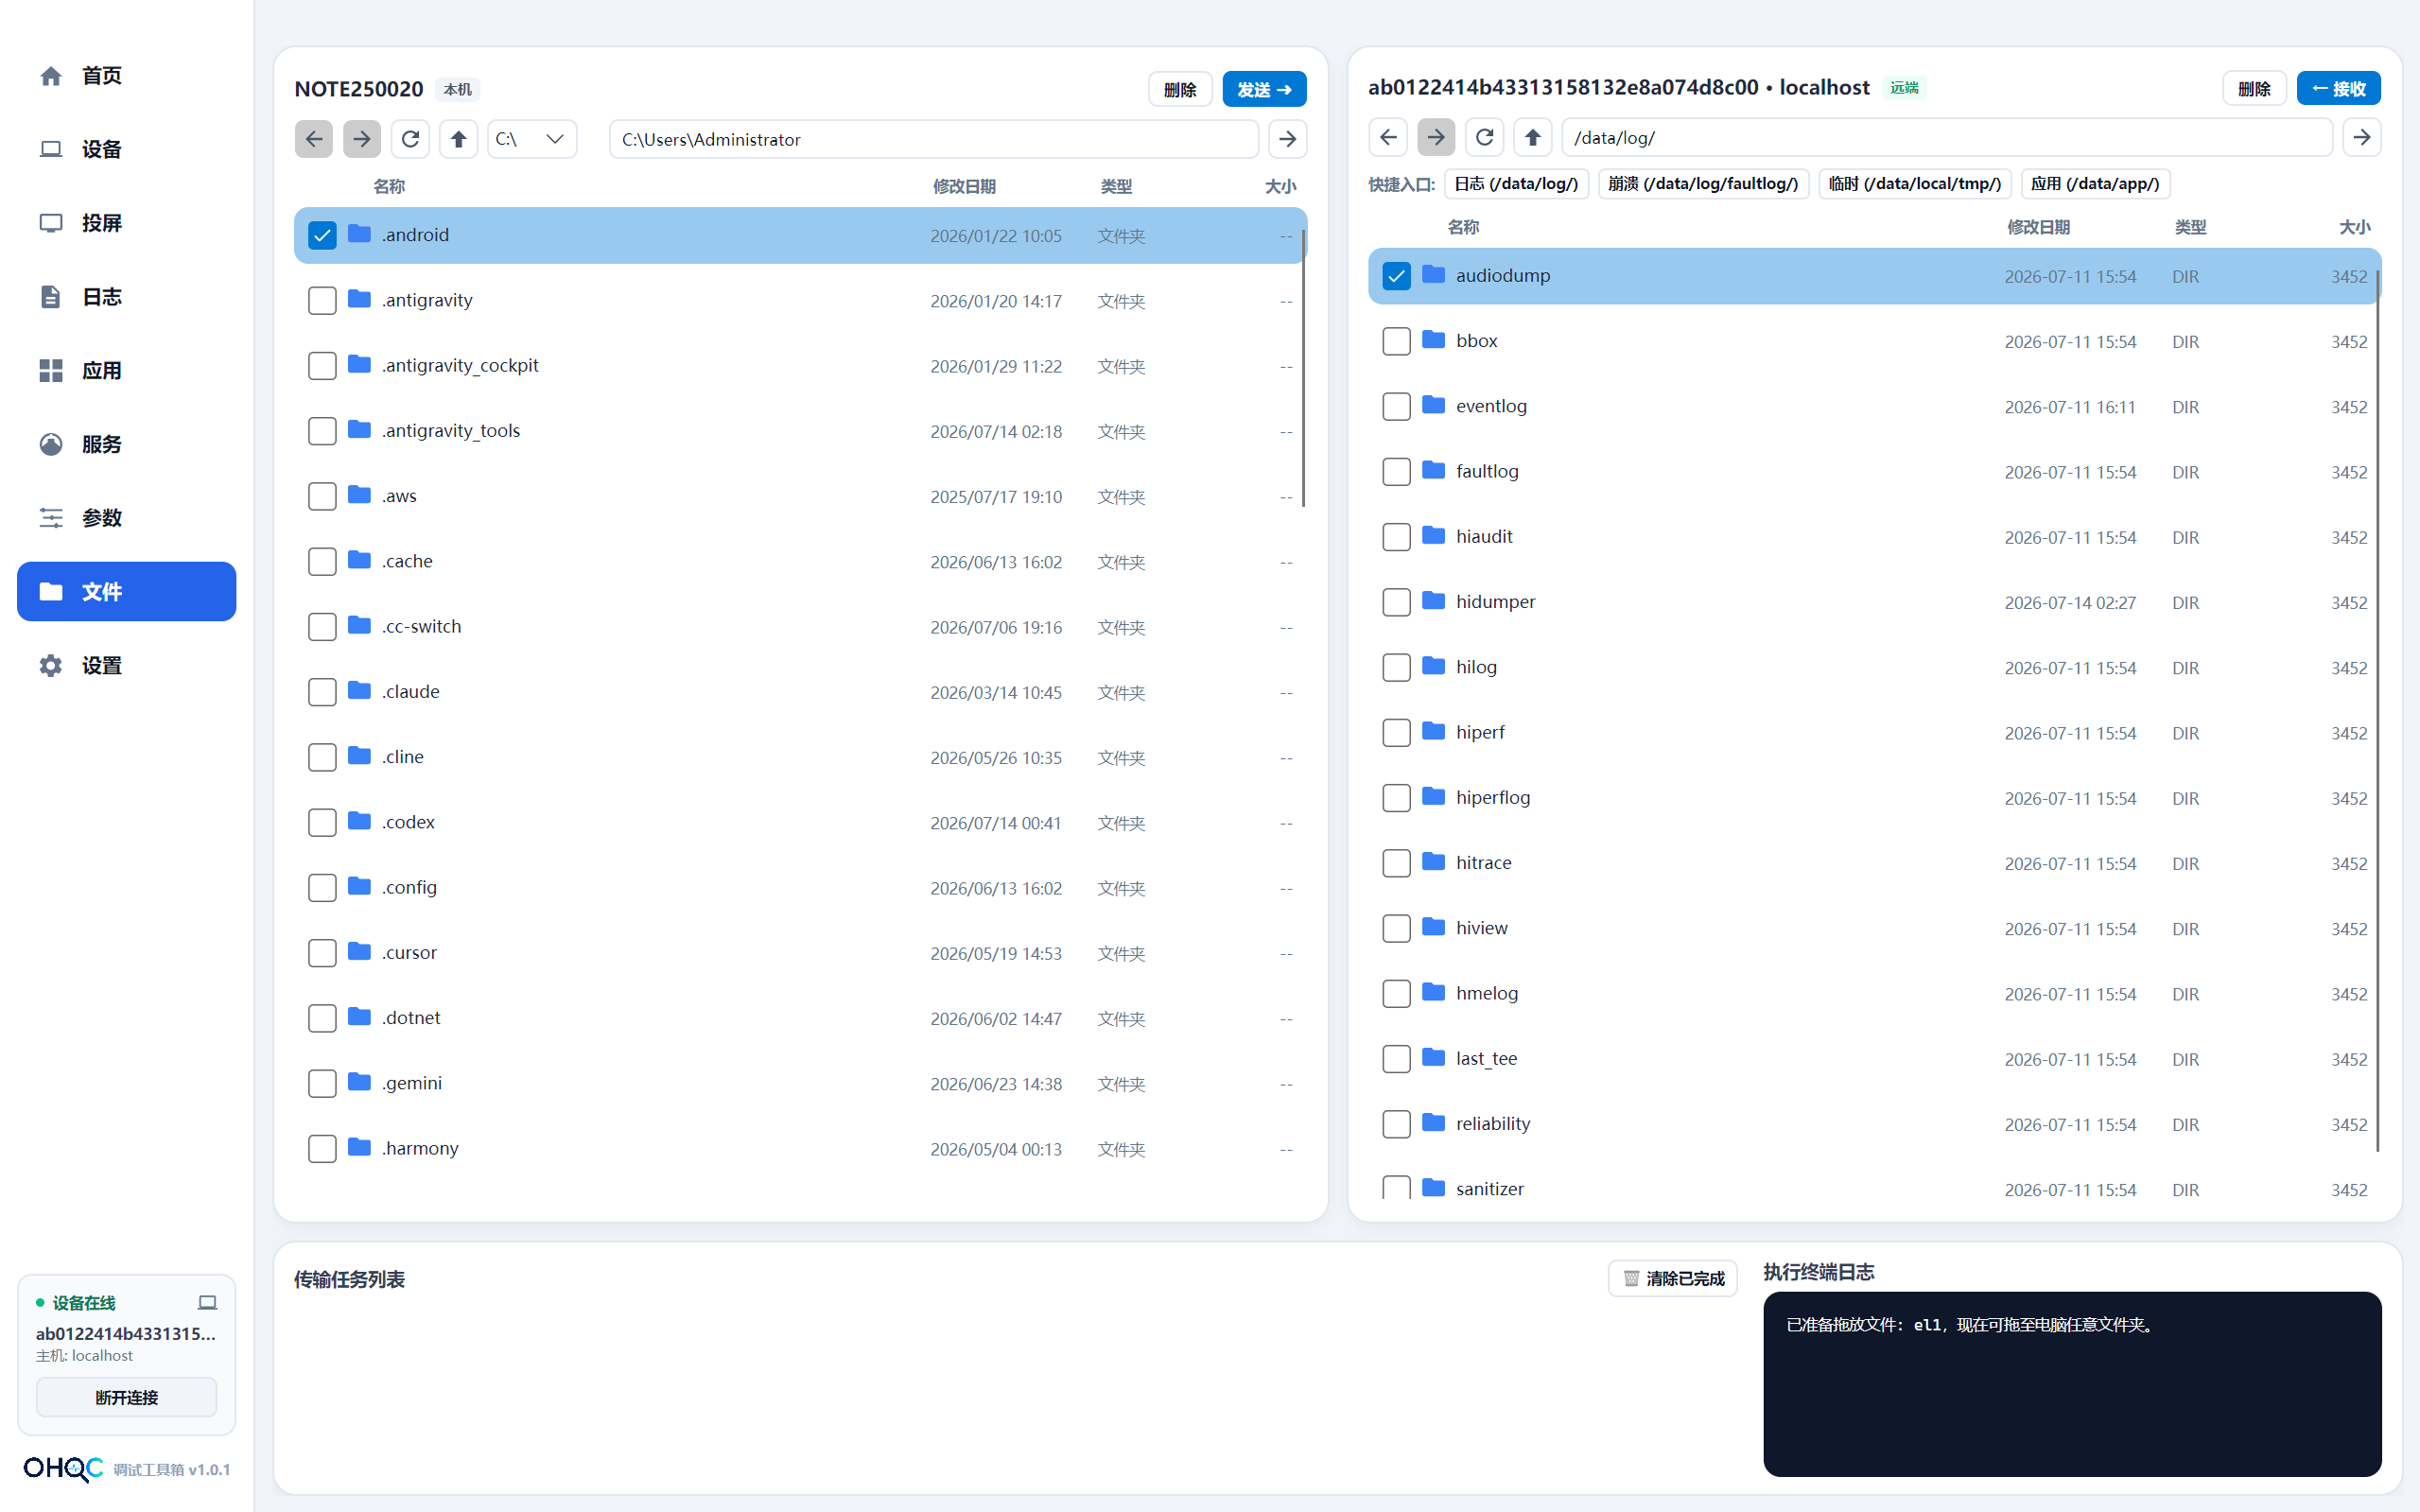Jump to 临时 (/data/local/tmp/) shortcut
The width and height of the screenshot is (2420, 1512).
pyautogui.click(x=1915, y=184)
